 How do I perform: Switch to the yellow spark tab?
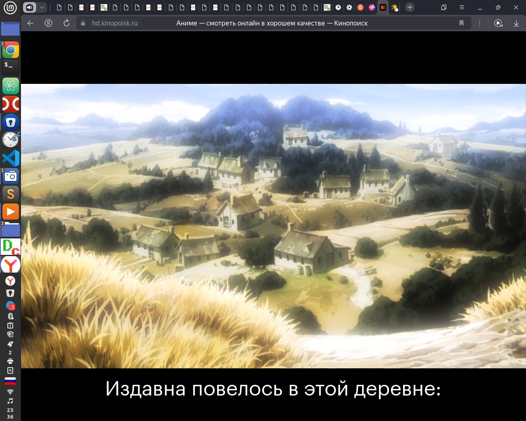[394, 7]
